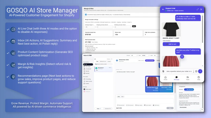Click Saved replies button
This screenshot has width=211, height=118.
tap(148, 105)
